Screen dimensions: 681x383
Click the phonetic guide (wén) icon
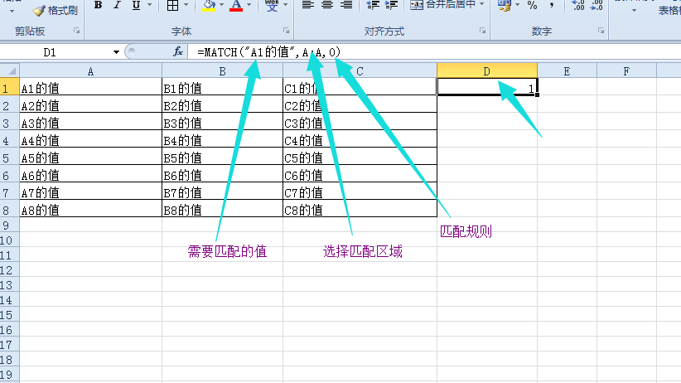click(272, 5)
